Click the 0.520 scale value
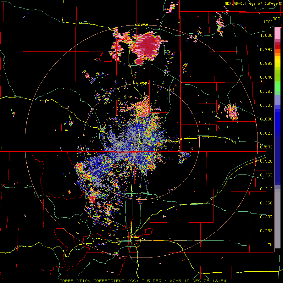 coord(266,161)
